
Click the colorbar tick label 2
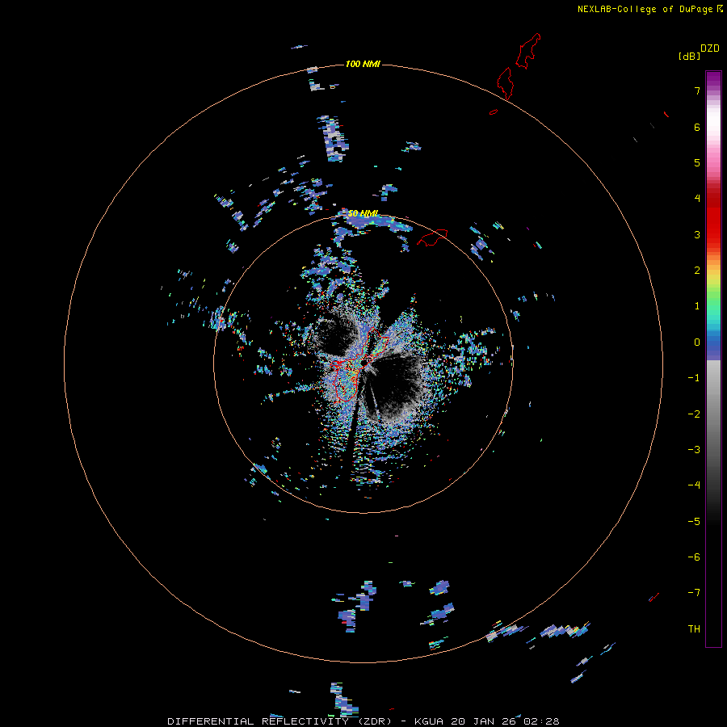pyautogui.click(x=697, y=271)
